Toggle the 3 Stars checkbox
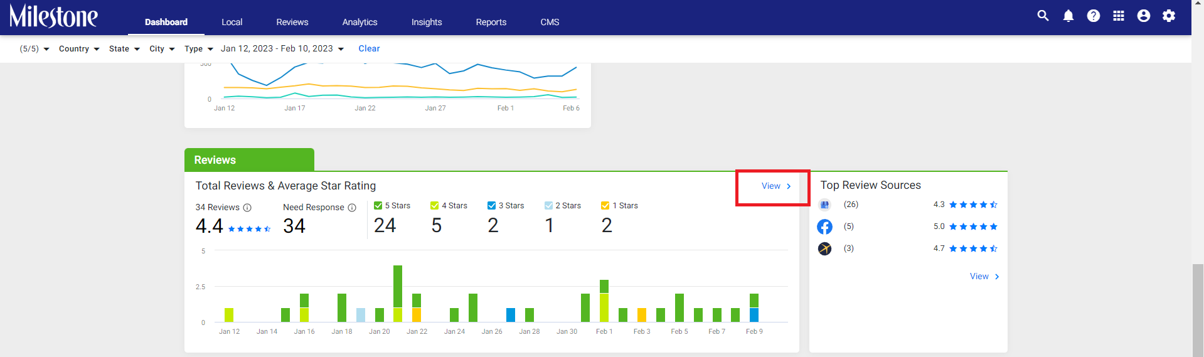 [x=491, y=206]
